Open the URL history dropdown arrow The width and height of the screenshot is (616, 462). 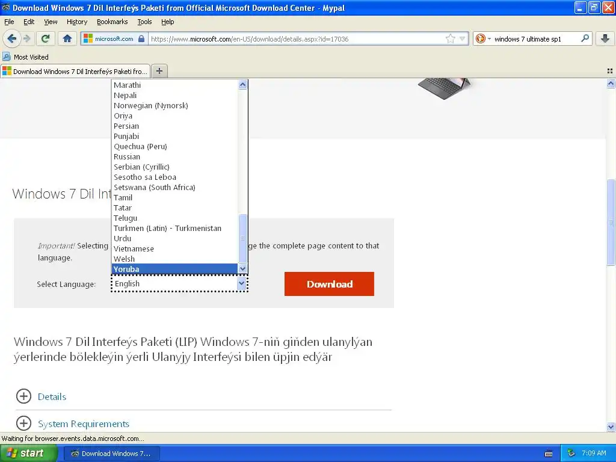click(463, 38)
